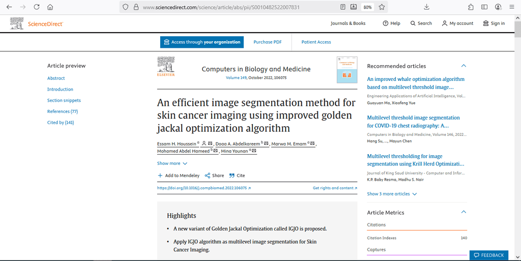Open the browser home page
The image size is (521, 261).
tap(50, 7)
